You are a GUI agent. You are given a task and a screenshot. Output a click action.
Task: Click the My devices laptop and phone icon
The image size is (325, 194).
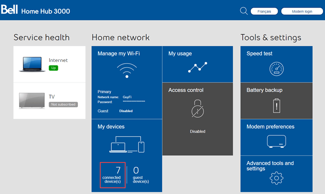pos(127,144)
